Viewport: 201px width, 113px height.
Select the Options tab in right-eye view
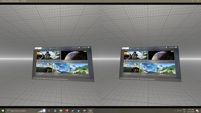(138, 48)
